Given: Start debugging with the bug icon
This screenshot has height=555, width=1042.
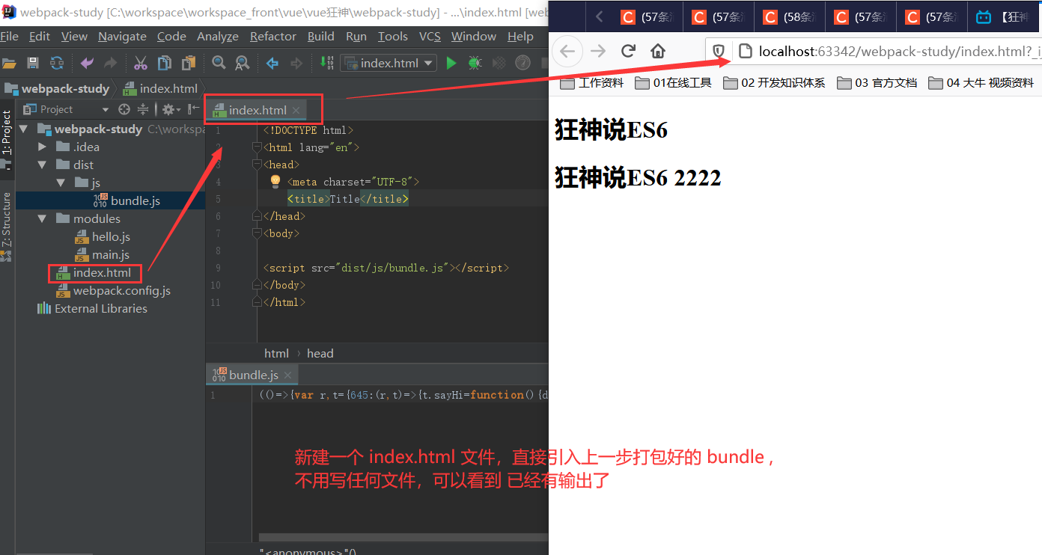Looking at the screenshot, I should (475, 63).
